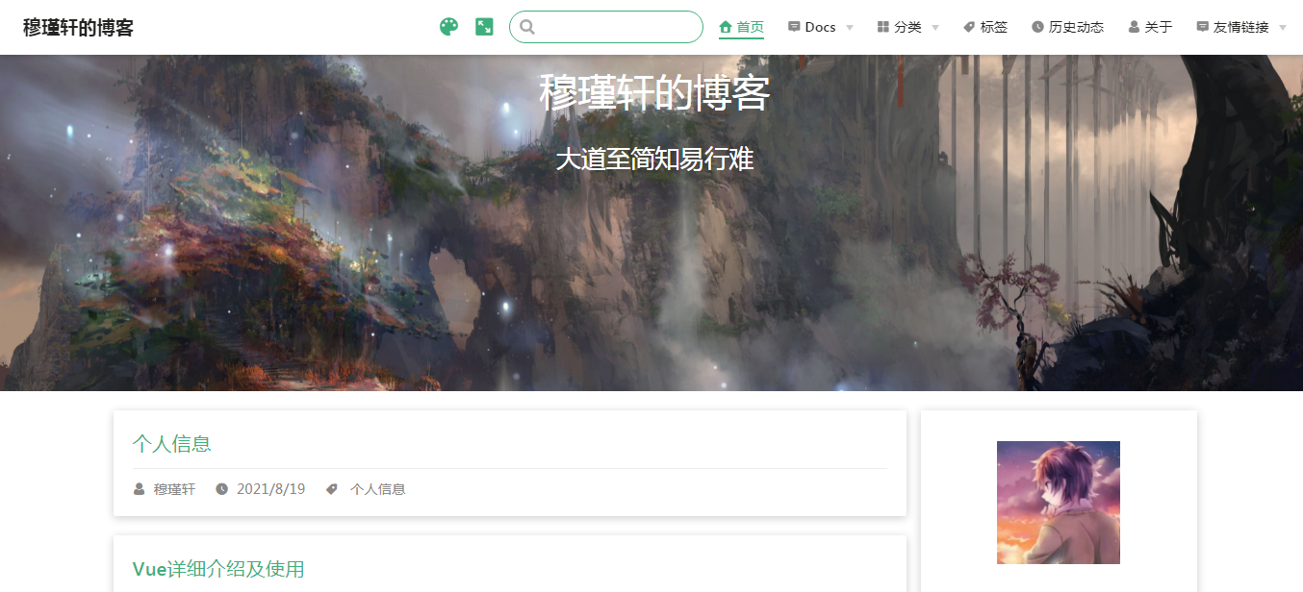Click the grid icon beside 分类
Viewport: 1303px width, 592px height.
click(883, 27)
